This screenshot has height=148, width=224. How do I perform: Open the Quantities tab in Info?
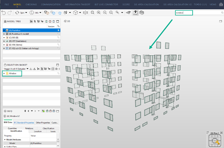click(x=12, y=128)
